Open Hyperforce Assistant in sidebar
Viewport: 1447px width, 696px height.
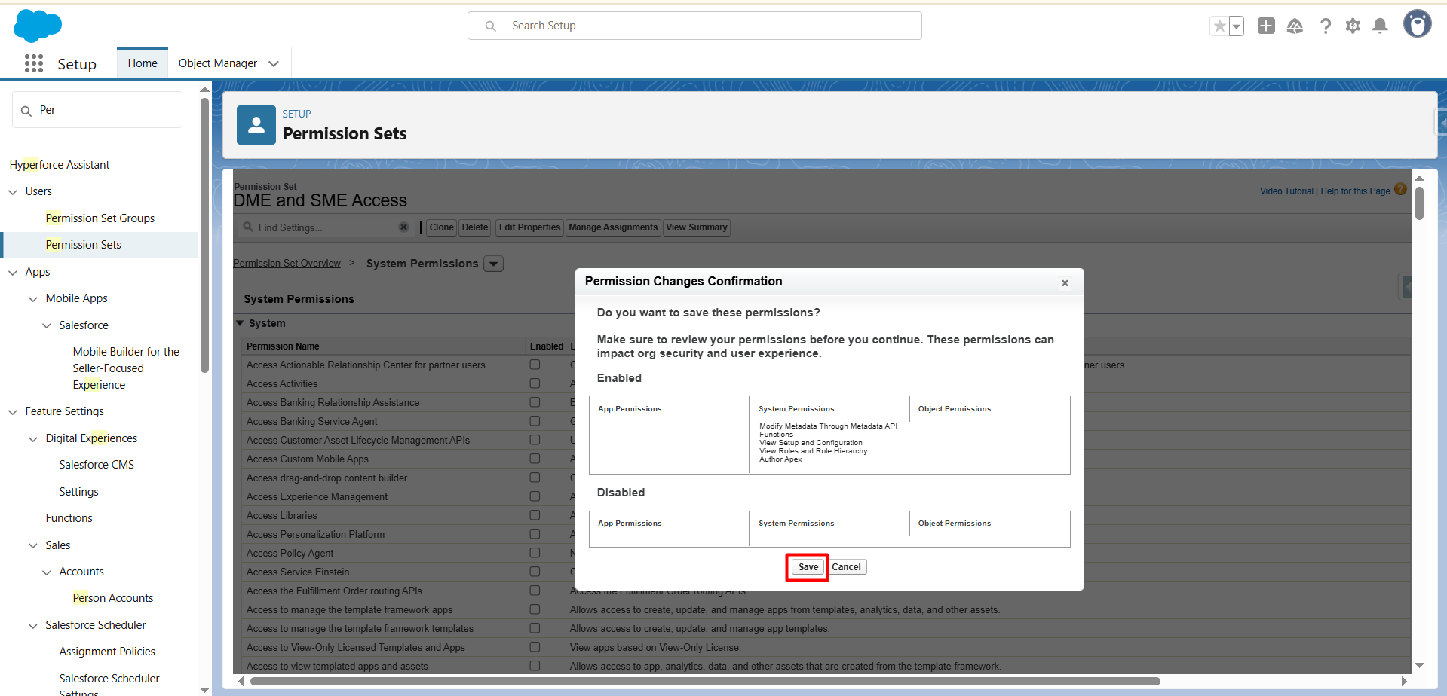(60, 165)
